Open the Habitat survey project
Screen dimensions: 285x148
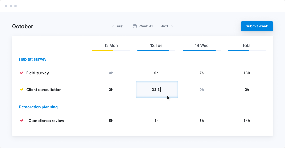point(33,59)
